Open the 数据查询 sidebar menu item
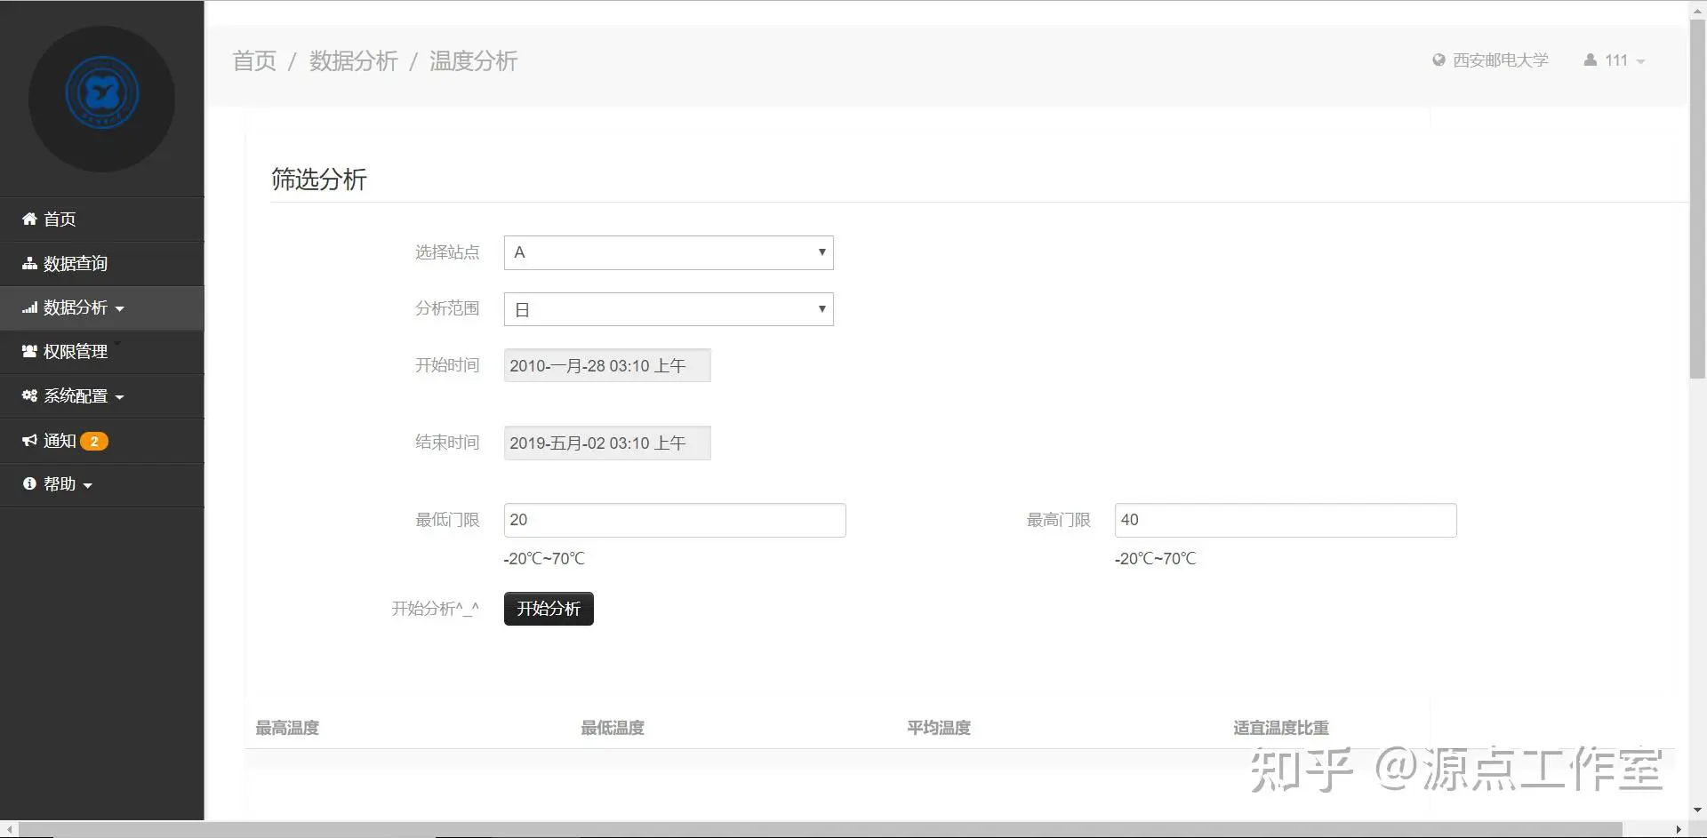This screenshot has width=1707, height=838. point(102,263)
